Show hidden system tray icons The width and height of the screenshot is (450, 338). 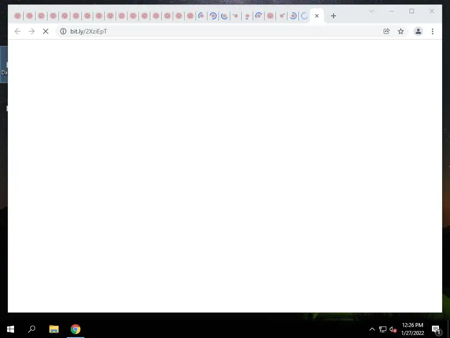pyautogui.click(x=372, y=329)
